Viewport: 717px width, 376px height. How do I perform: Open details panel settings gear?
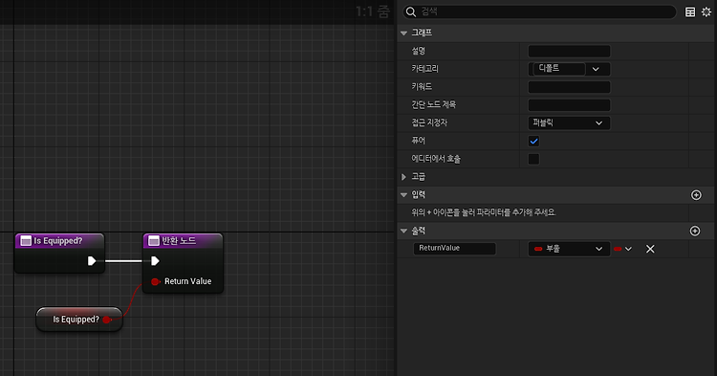click(706, 11)
